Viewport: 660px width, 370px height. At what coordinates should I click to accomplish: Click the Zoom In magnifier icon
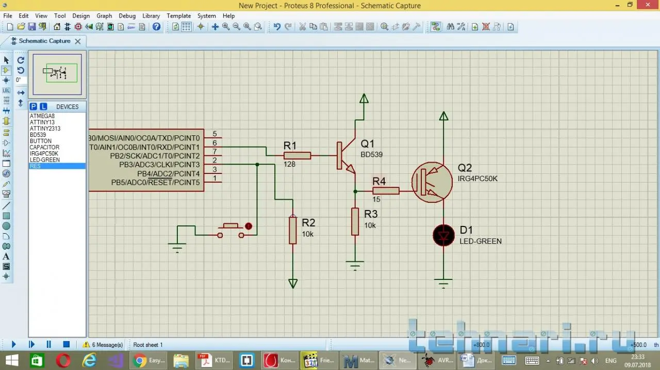pos(226,27)
